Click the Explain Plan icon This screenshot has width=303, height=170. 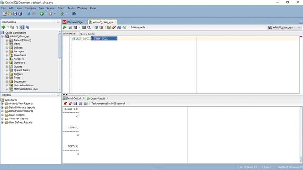coord(75,27)
